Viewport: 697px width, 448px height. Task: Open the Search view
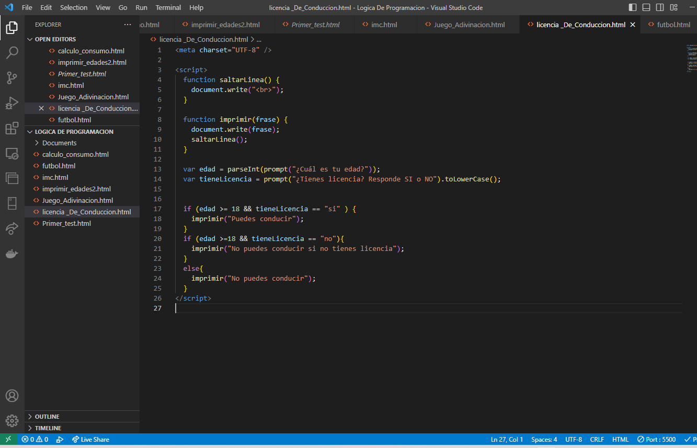(x=12, y=53)
